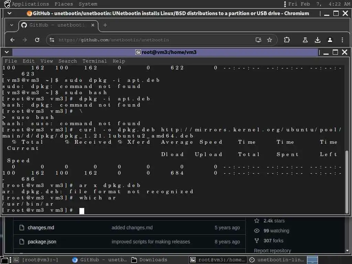352x264 pixels.
Task: Click '8 years ago' timestamp for package.json
Action: click(x=227, y=242)
